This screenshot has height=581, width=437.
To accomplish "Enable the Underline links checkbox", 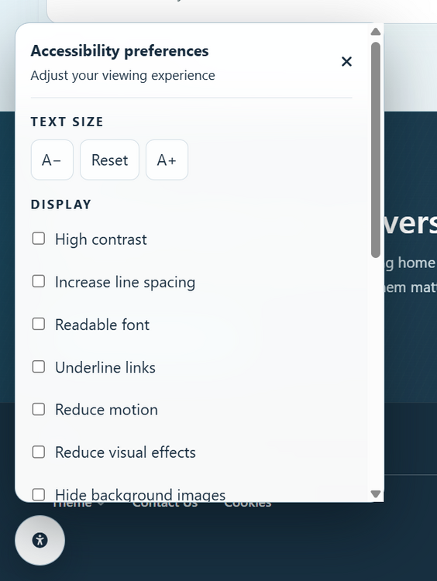I will click(x=39, y=367).
